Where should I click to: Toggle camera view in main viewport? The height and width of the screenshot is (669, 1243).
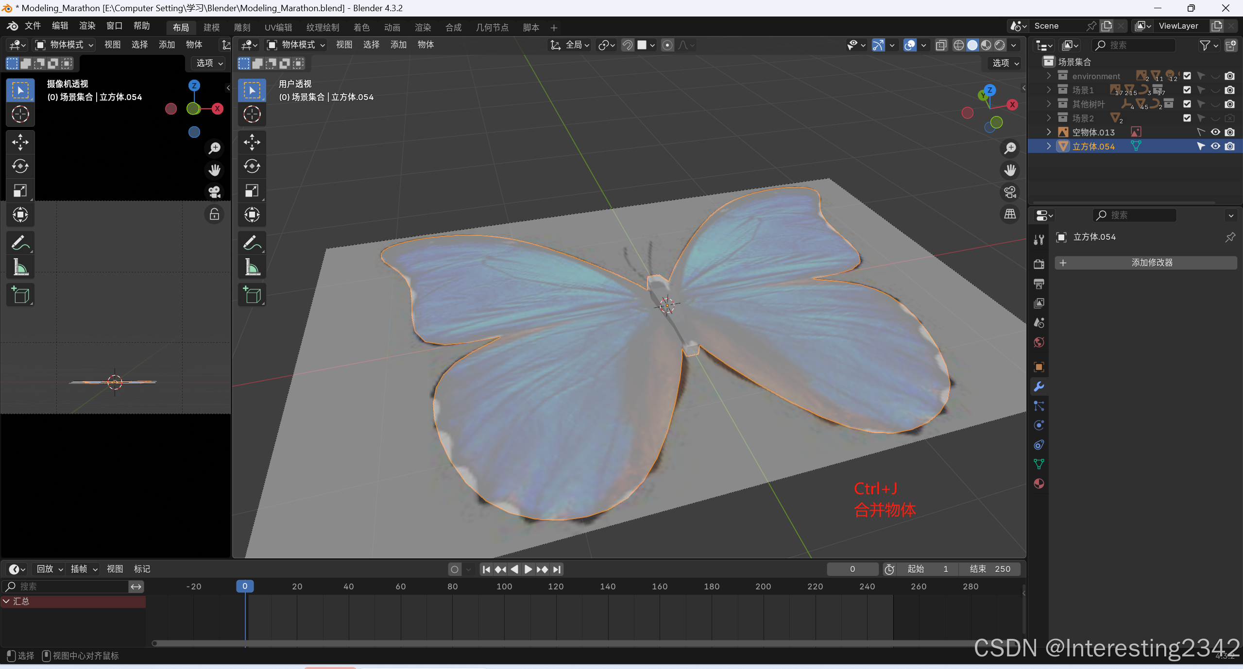click(1010, 192)
